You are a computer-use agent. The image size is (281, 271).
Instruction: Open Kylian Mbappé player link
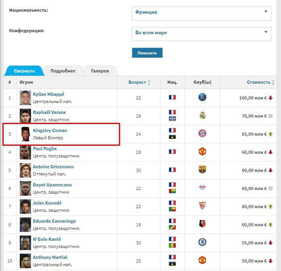pos(48,94)
